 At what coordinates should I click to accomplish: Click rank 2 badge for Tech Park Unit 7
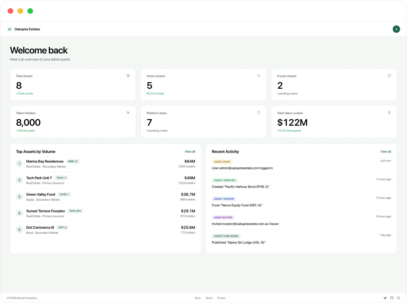19,180
